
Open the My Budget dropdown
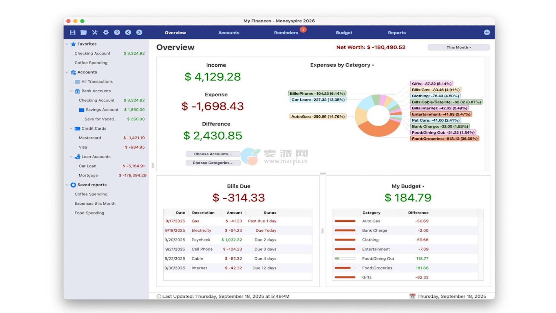(408, 186)
